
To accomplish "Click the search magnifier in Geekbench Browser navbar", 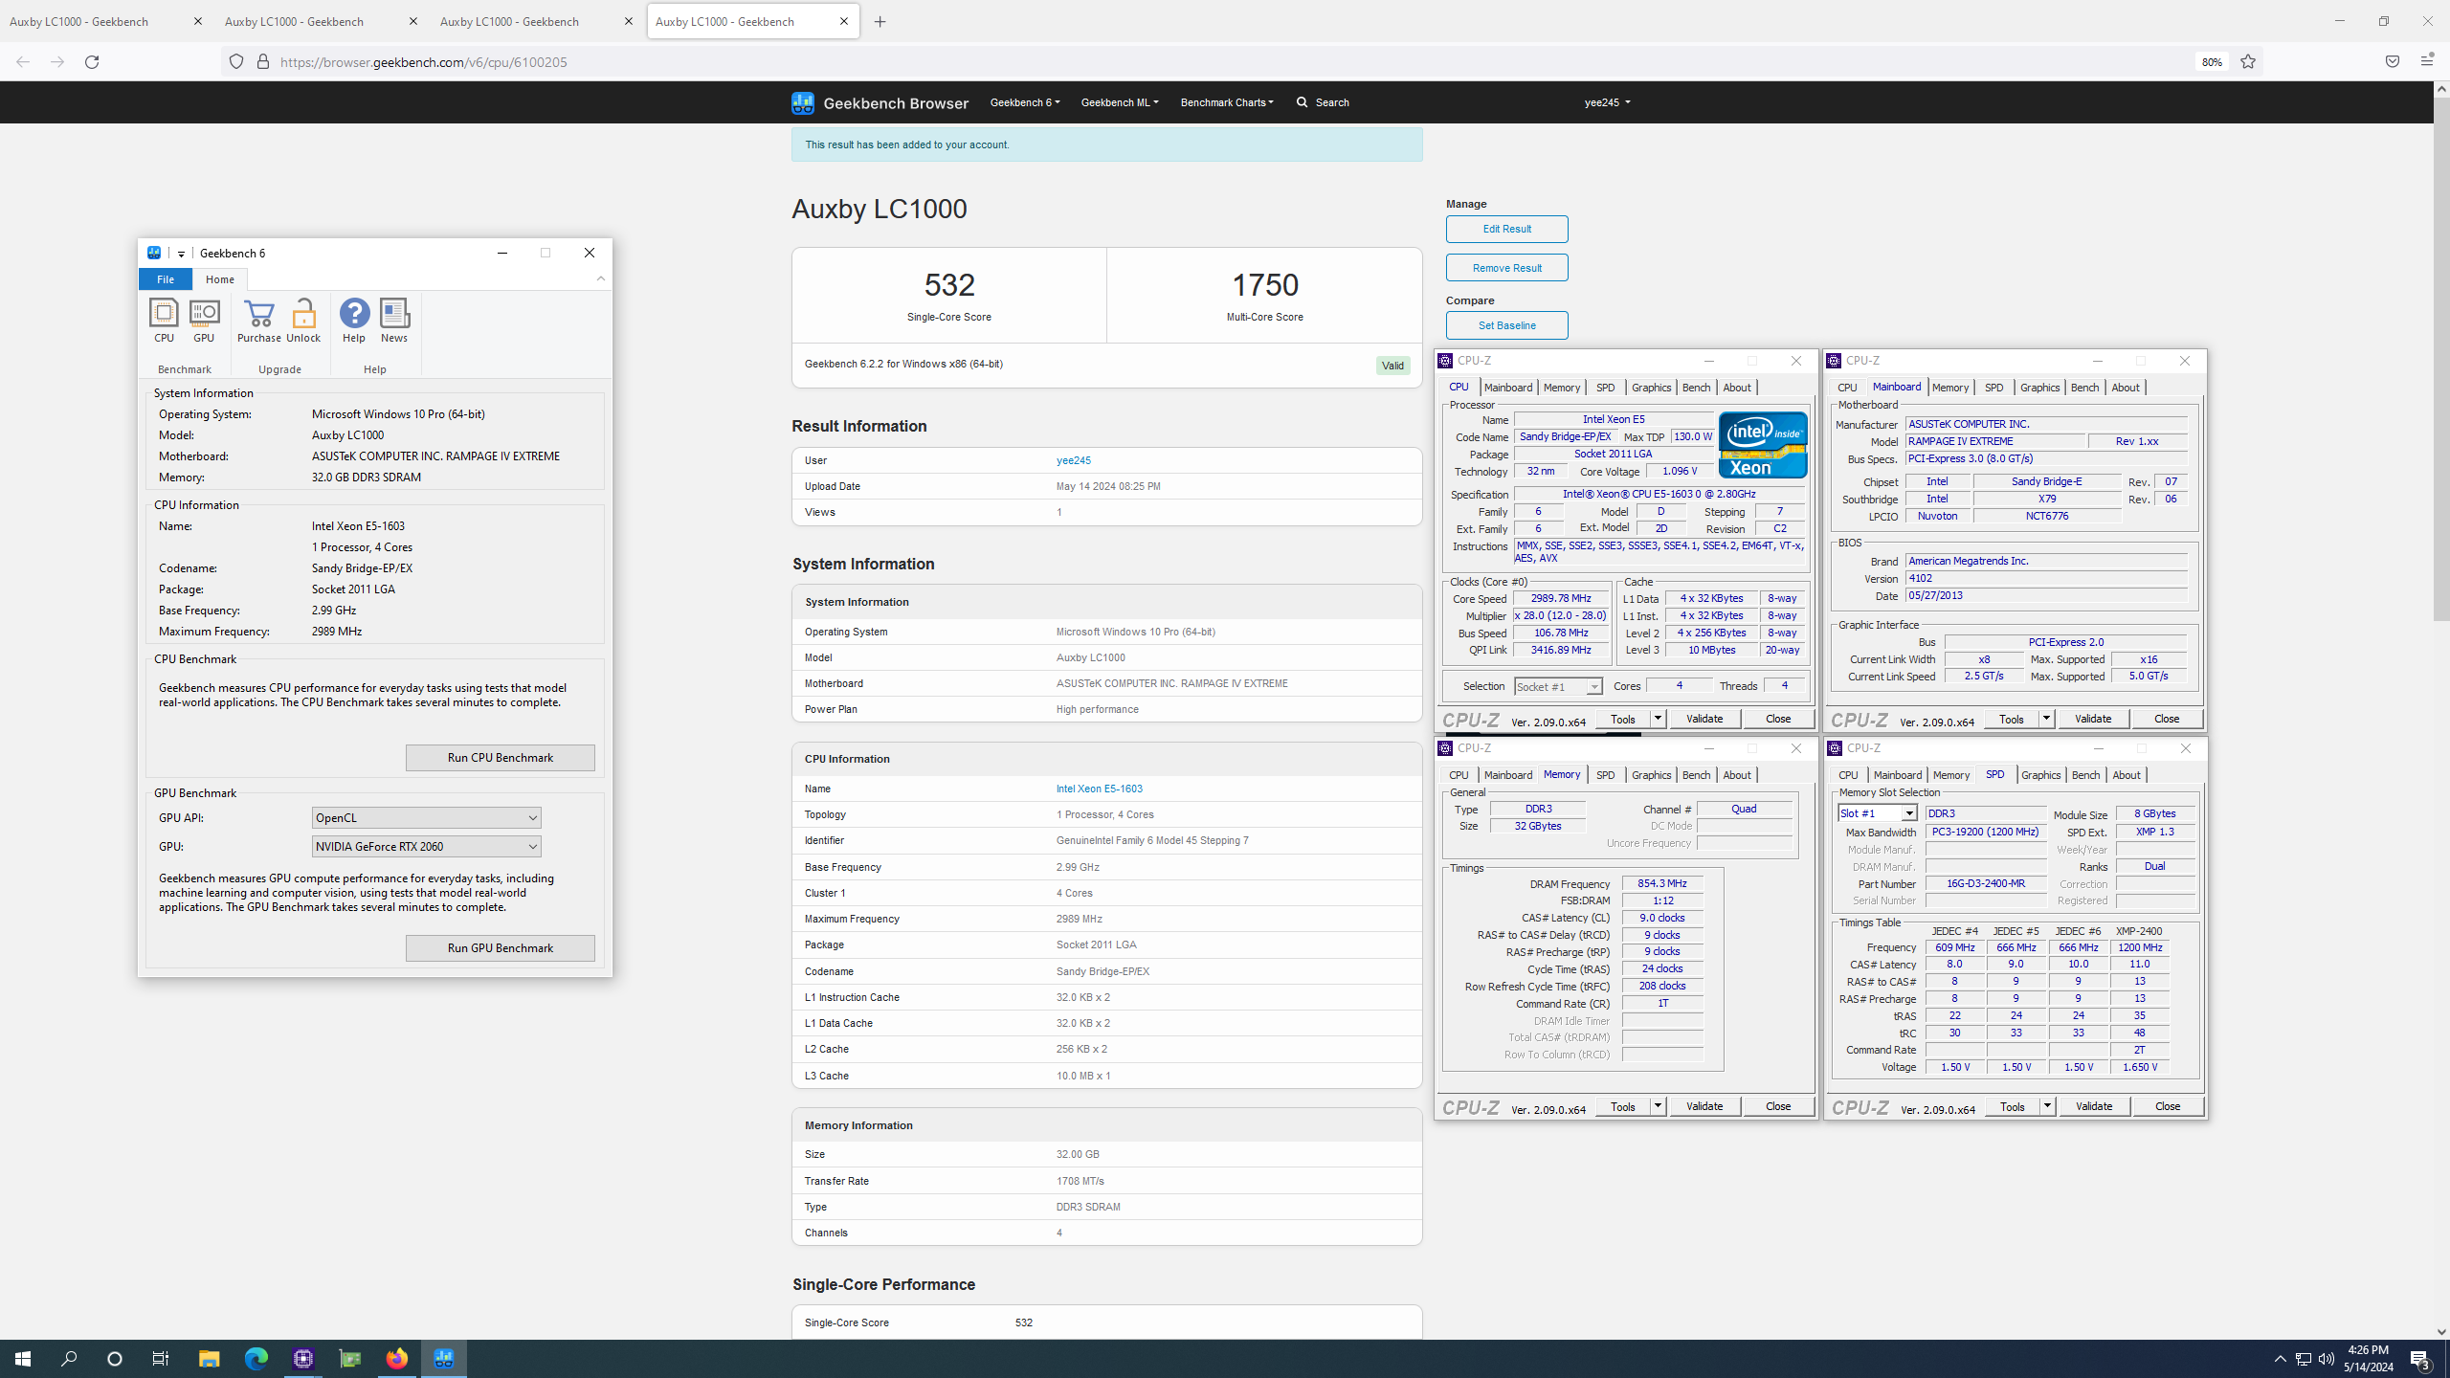I will pos(1303,102).
